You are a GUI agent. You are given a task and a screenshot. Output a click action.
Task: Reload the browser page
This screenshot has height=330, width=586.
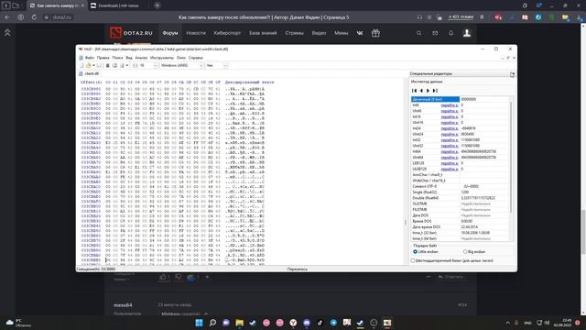click(x=34, y=17)
